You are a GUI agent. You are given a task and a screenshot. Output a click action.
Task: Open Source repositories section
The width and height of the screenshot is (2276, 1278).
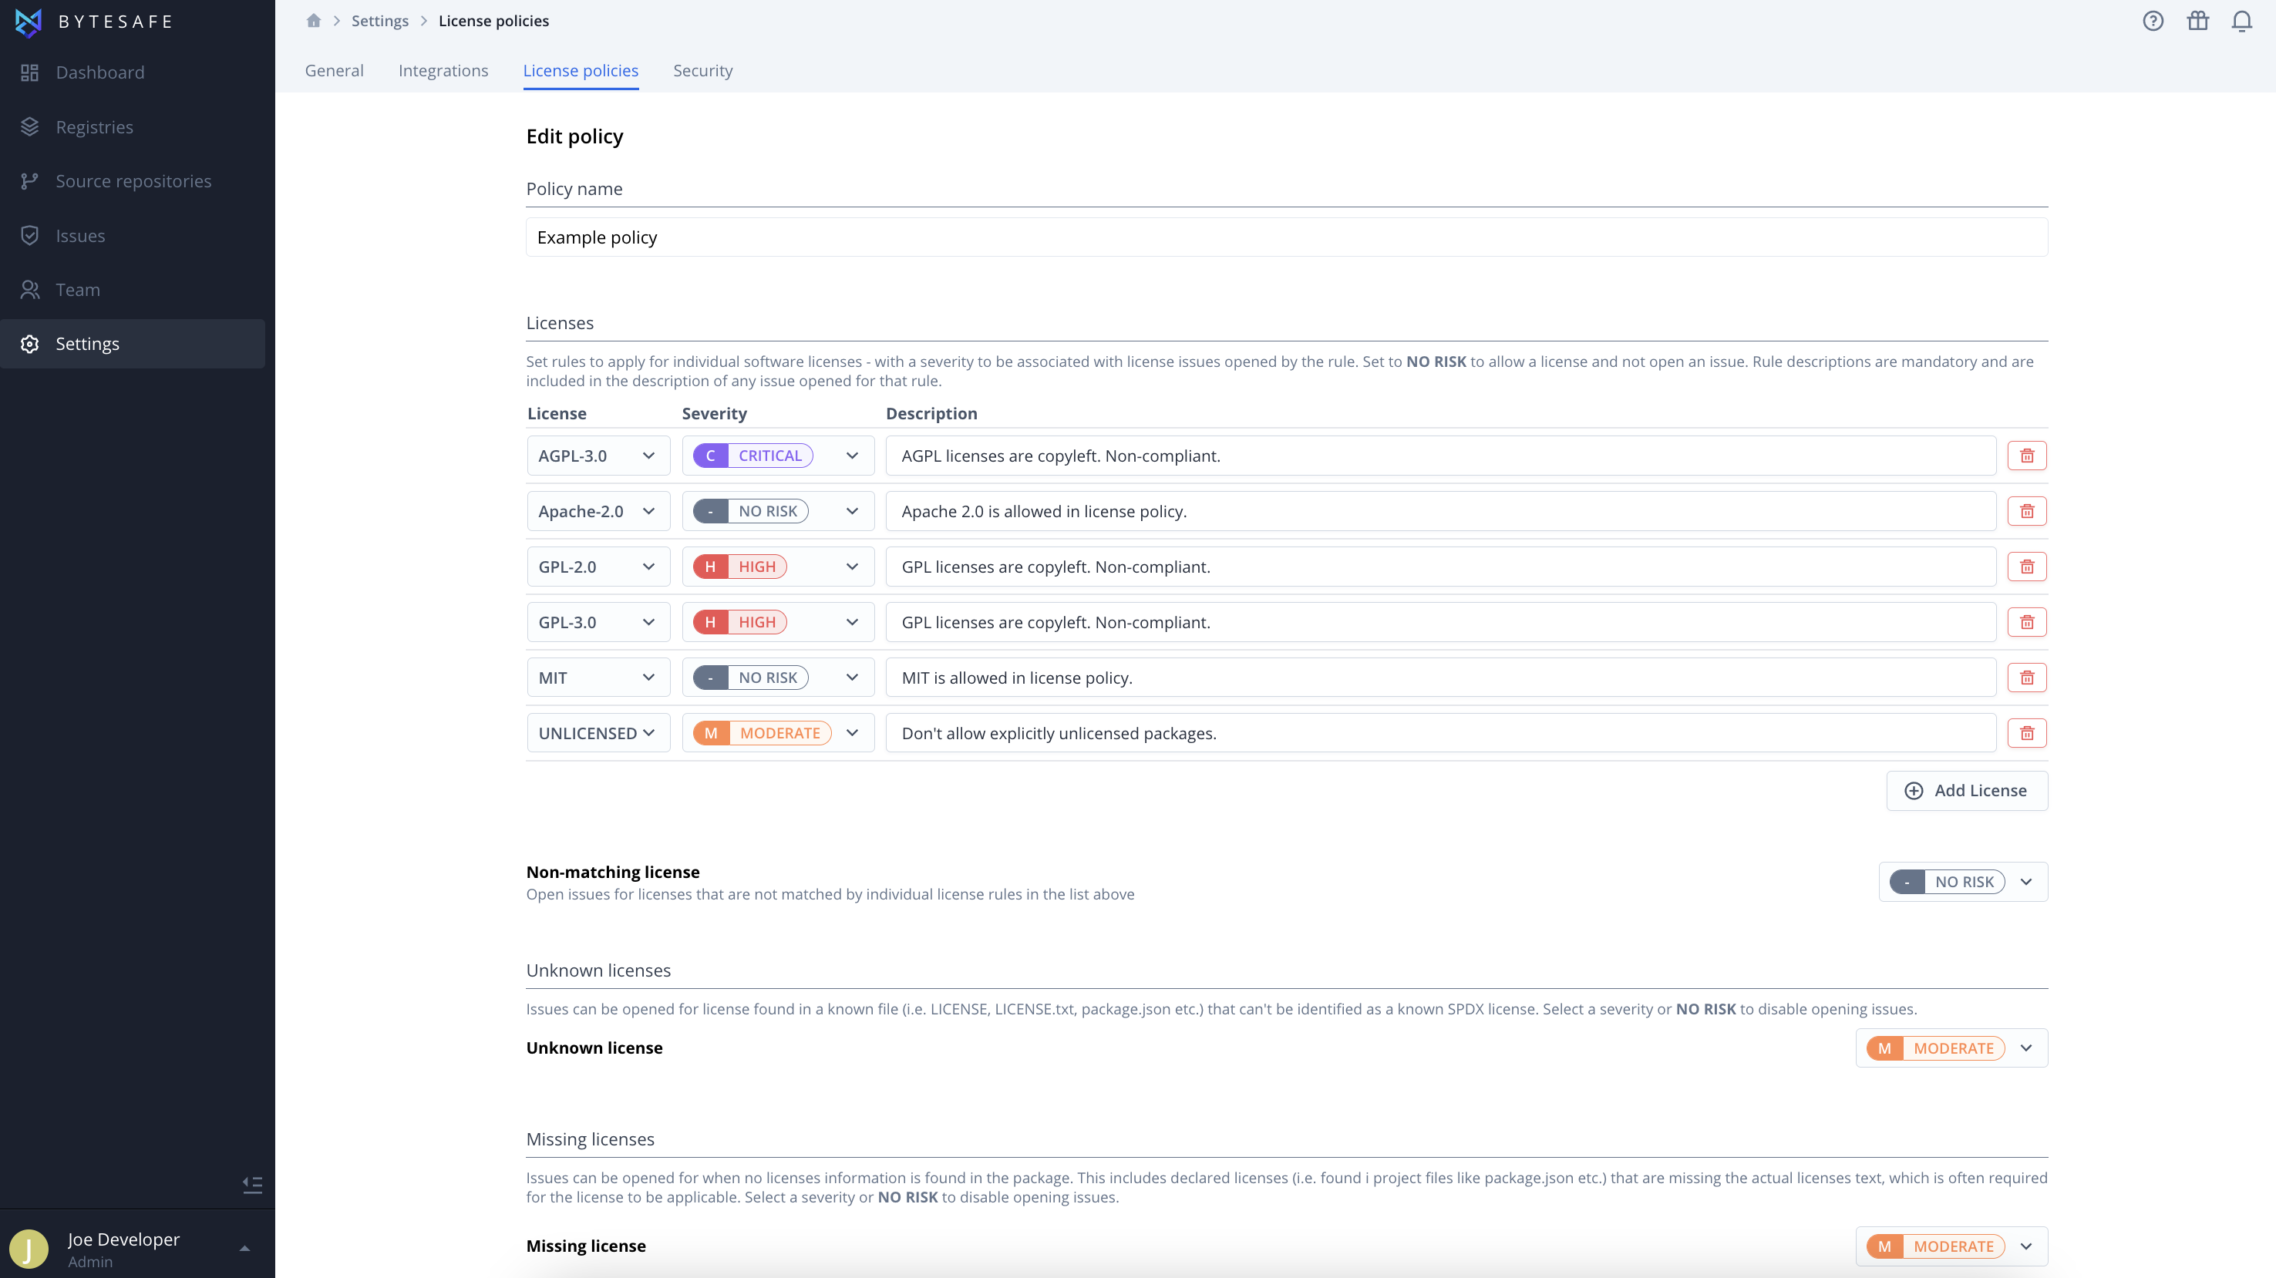click(133, 181)
